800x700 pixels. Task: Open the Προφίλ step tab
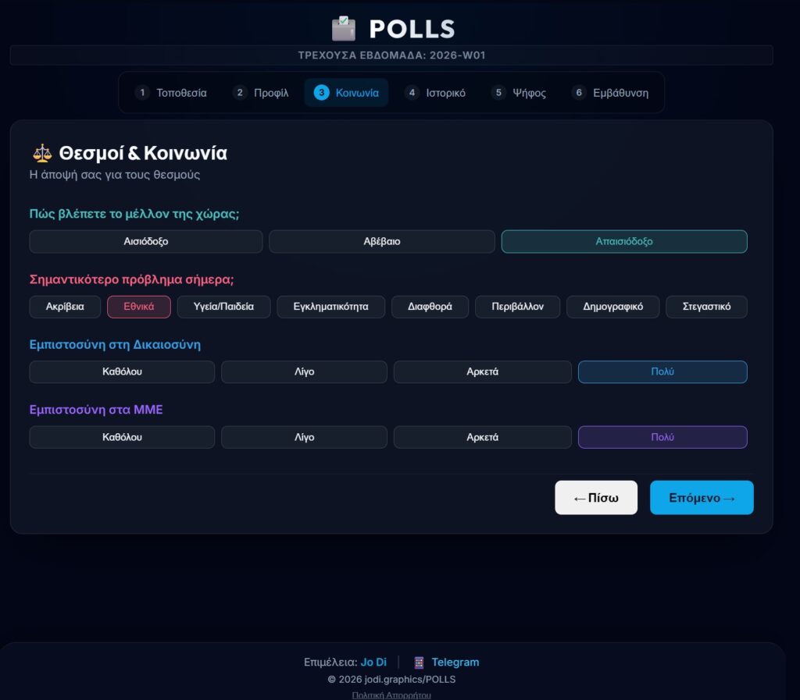click(x=261, y=93)
